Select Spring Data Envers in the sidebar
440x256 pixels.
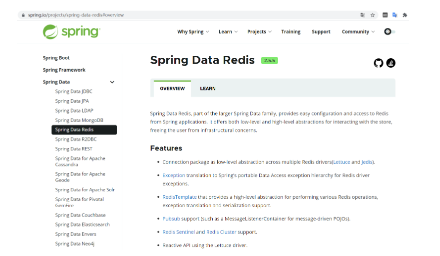point(75,234)
